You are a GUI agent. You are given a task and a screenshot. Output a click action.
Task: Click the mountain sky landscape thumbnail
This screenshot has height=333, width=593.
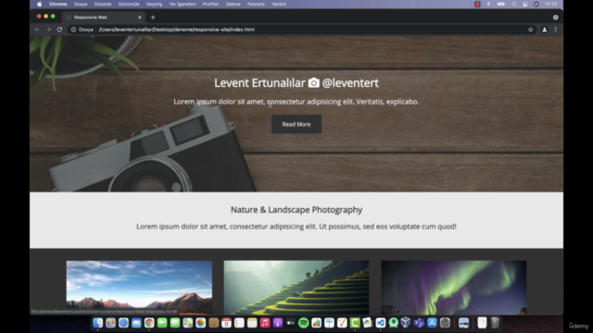pos(139,288)
